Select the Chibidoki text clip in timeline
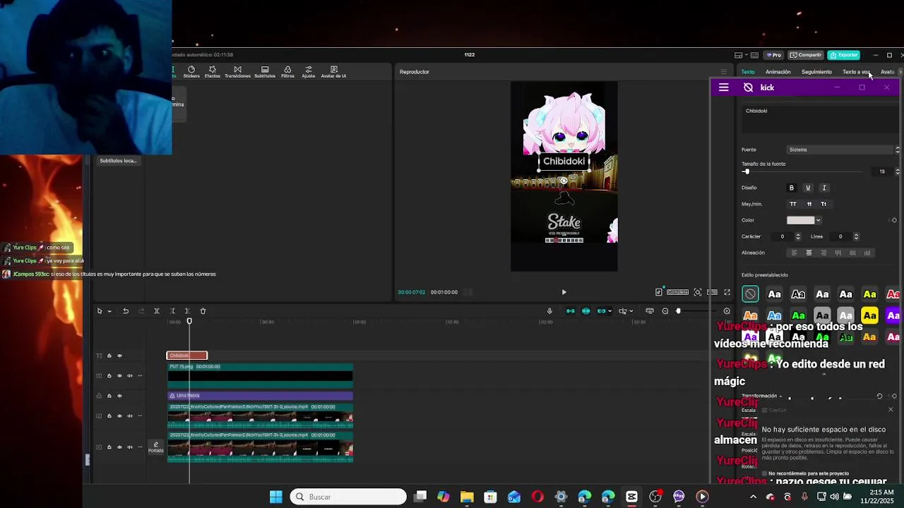The image size is (904, 508). point(187,356)
